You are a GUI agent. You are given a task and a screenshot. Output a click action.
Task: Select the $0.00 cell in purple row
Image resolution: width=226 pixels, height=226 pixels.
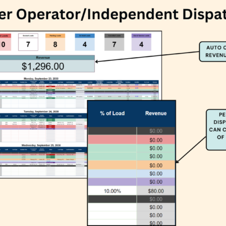pos(156,182)
